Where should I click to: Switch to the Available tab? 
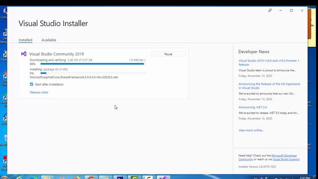49,40
